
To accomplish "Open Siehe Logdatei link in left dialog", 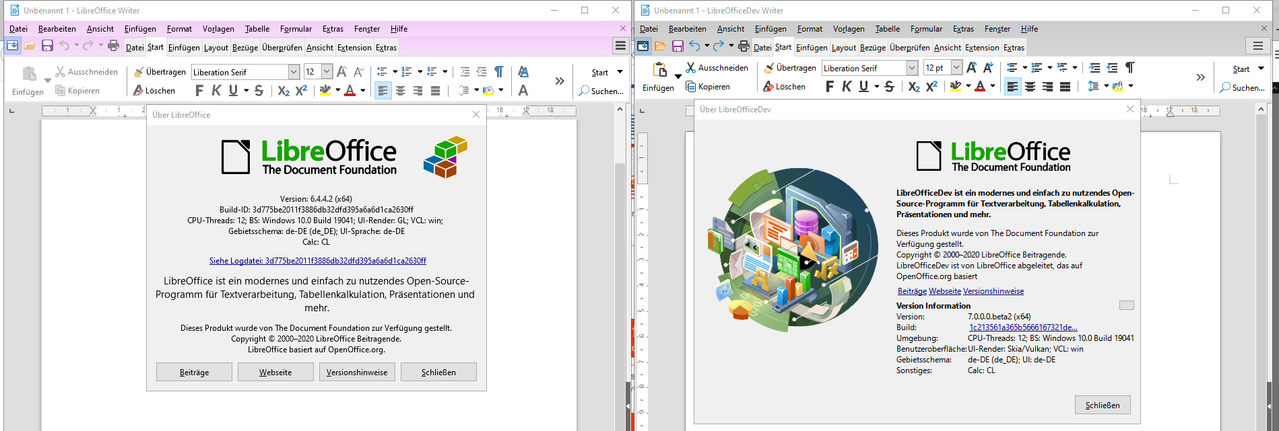I will tap(318, 261).
